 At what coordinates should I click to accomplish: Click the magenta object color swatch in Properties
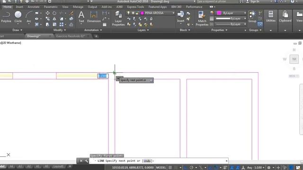[x=219, y=13]
